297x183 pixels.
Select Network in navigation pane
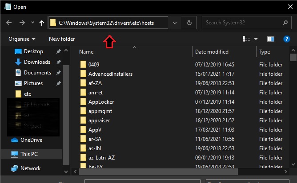pos(30,168)
